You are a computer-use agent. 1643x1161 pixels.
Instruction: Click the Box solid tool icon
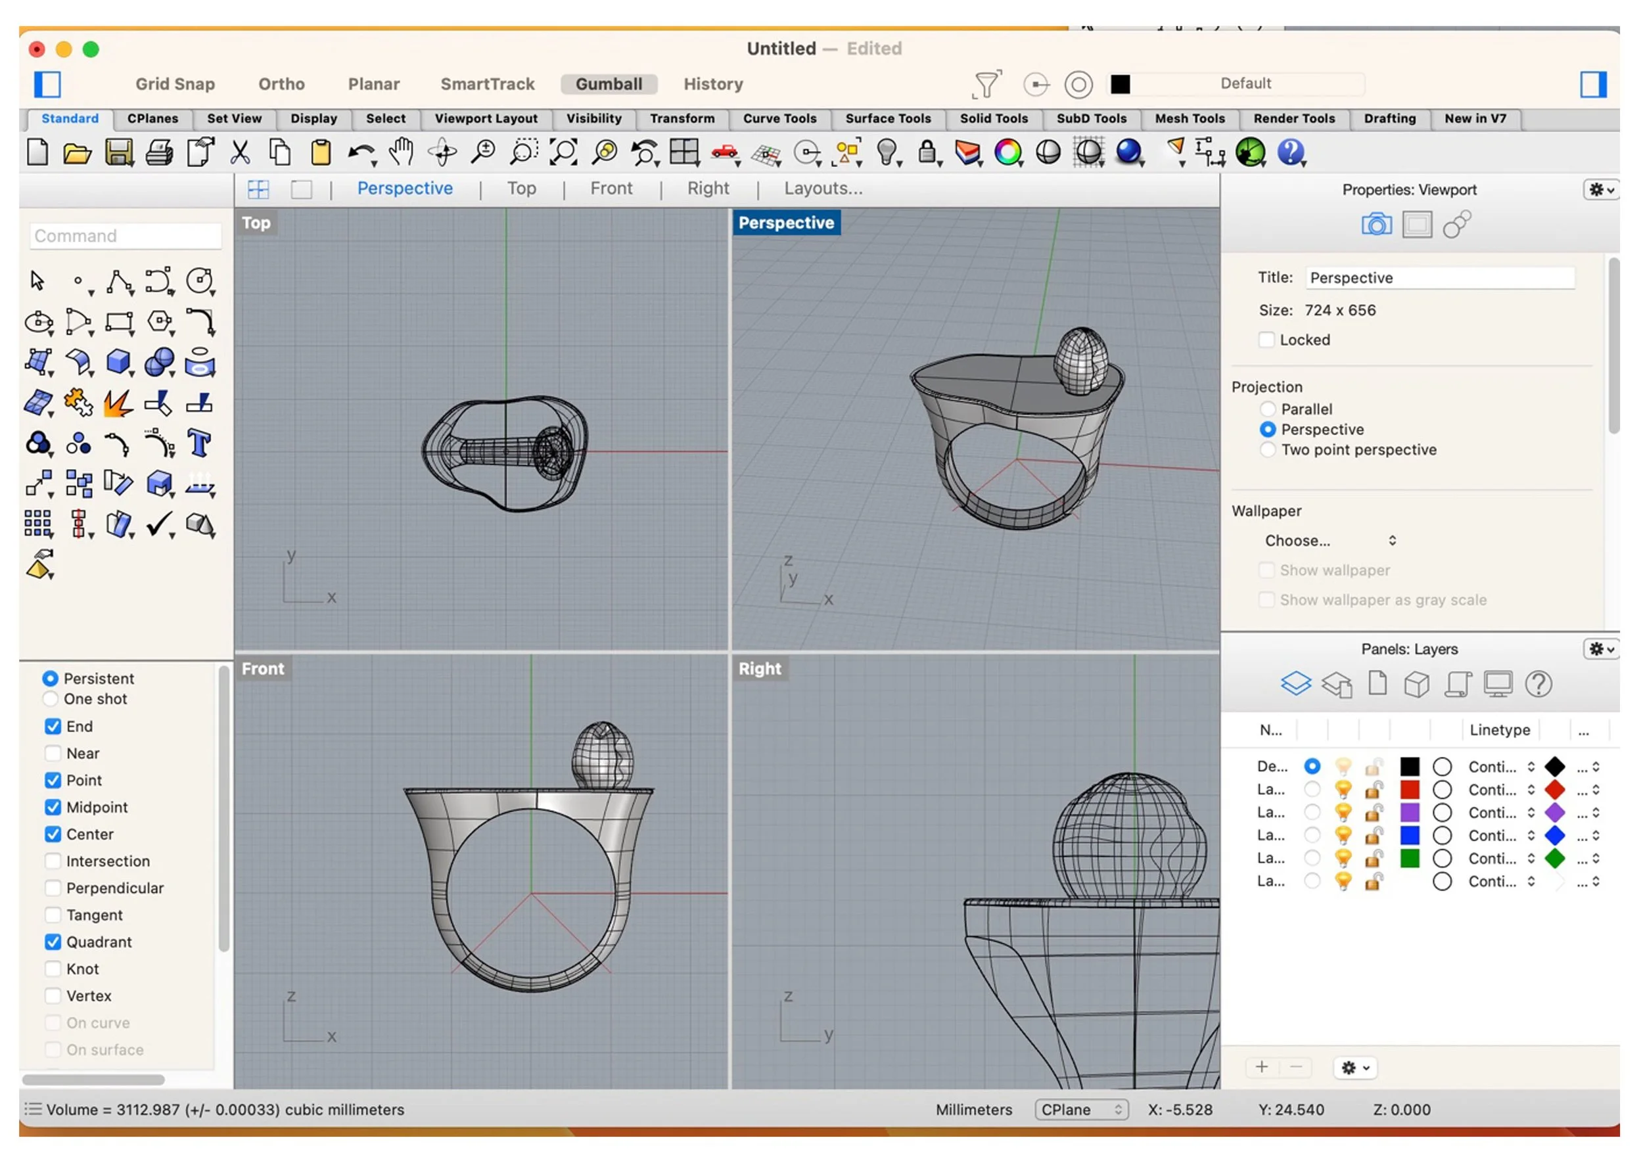click(x=118, y=362)
